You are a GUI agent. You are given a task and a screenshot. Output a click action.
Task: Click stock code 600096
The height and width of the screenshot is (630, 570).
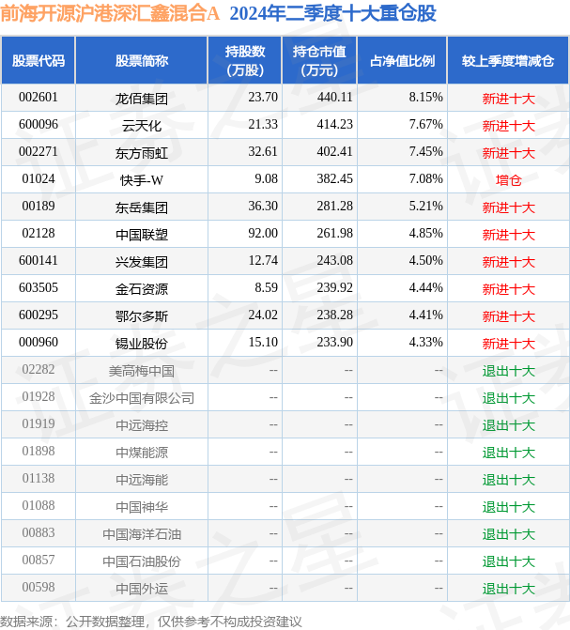(39, 125)
